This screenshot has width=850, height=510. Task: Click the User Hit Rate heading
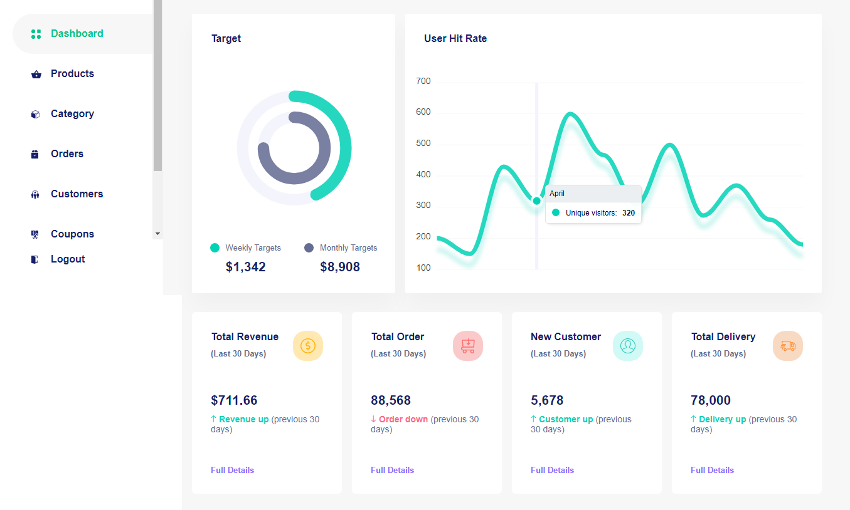pyautogui.click(x=455, y=39)
